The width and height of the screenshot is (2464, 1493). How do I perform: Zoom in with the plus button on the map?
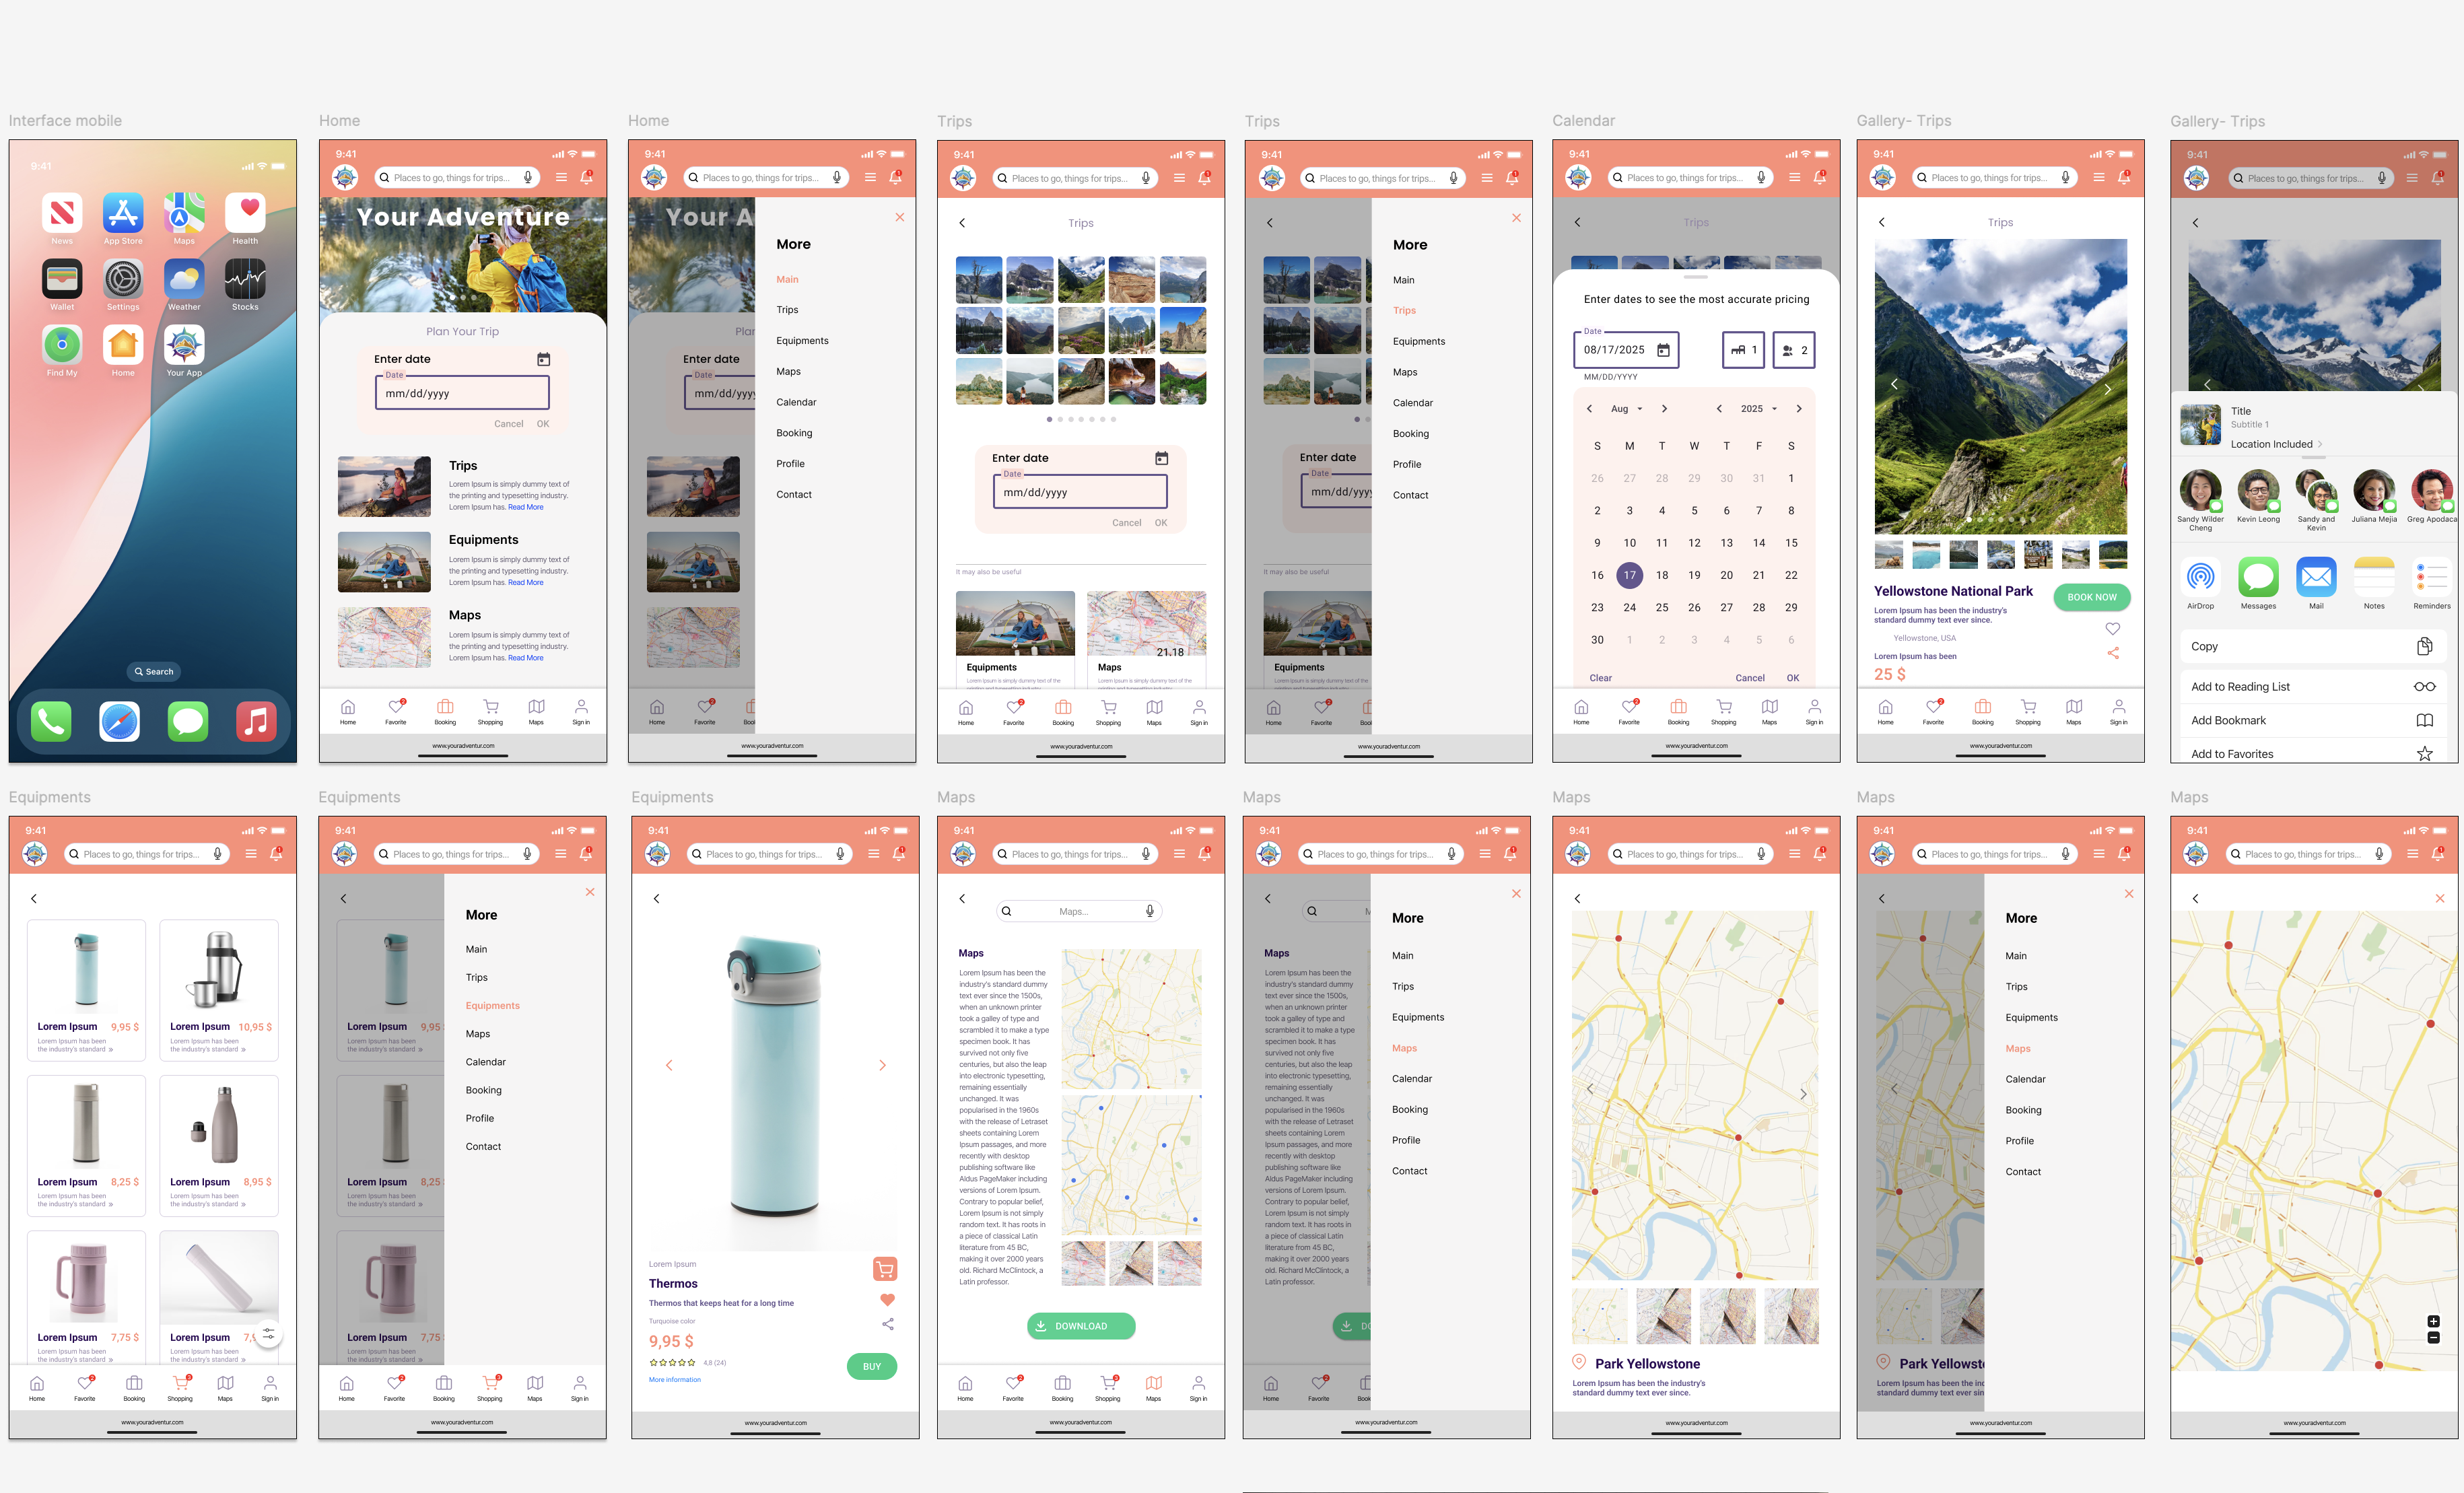pos(2433,1321)
